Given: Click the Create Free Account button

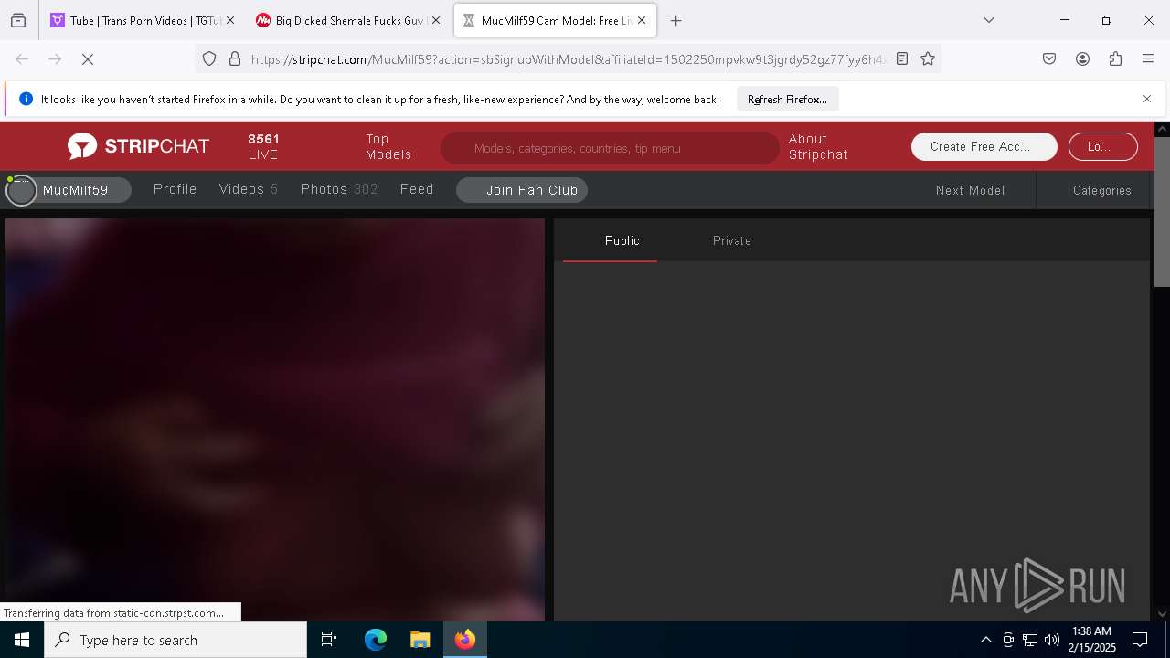Looking at the screenshot, I should coord(984,146).
